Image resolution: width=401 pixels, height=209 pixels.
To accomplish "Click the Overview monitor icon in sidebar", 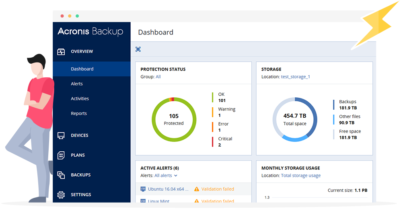I will tap(61, 52).
